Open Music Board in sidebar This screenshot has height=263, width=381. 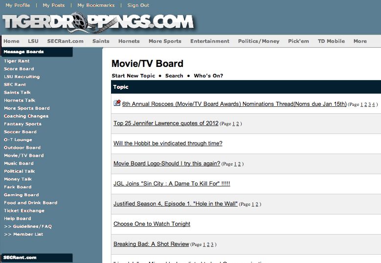tap(19, 163)
